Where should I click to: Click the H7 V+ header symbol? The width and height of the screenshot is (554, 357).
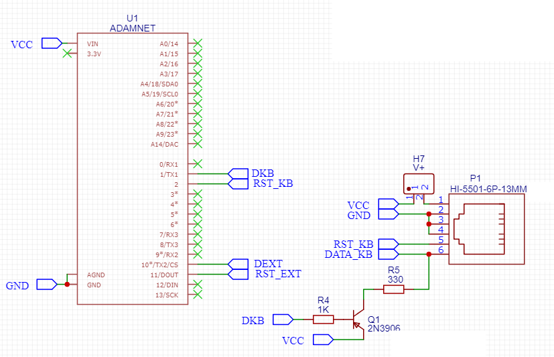click(x=418, y=184)
